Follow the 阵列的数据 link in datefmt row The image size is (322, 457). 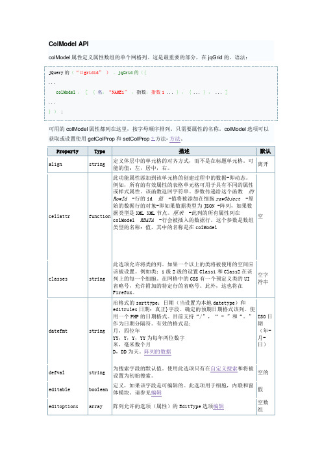(158, 352)
